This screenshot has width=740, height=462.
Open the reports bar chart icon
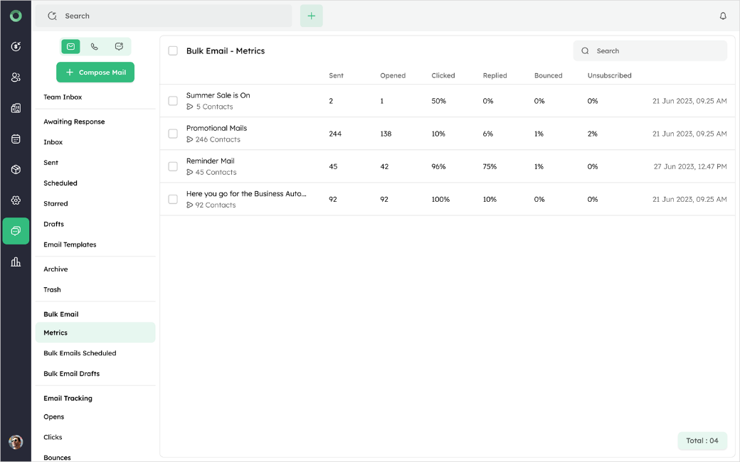click(16, 262)
